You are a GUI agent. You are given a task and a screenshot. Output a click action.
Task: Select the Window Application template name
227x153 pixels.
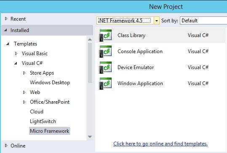(x=140, y=83)
